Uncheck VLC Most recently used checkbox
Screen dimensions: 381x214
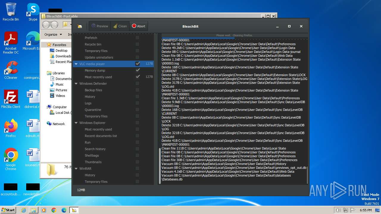137,77
